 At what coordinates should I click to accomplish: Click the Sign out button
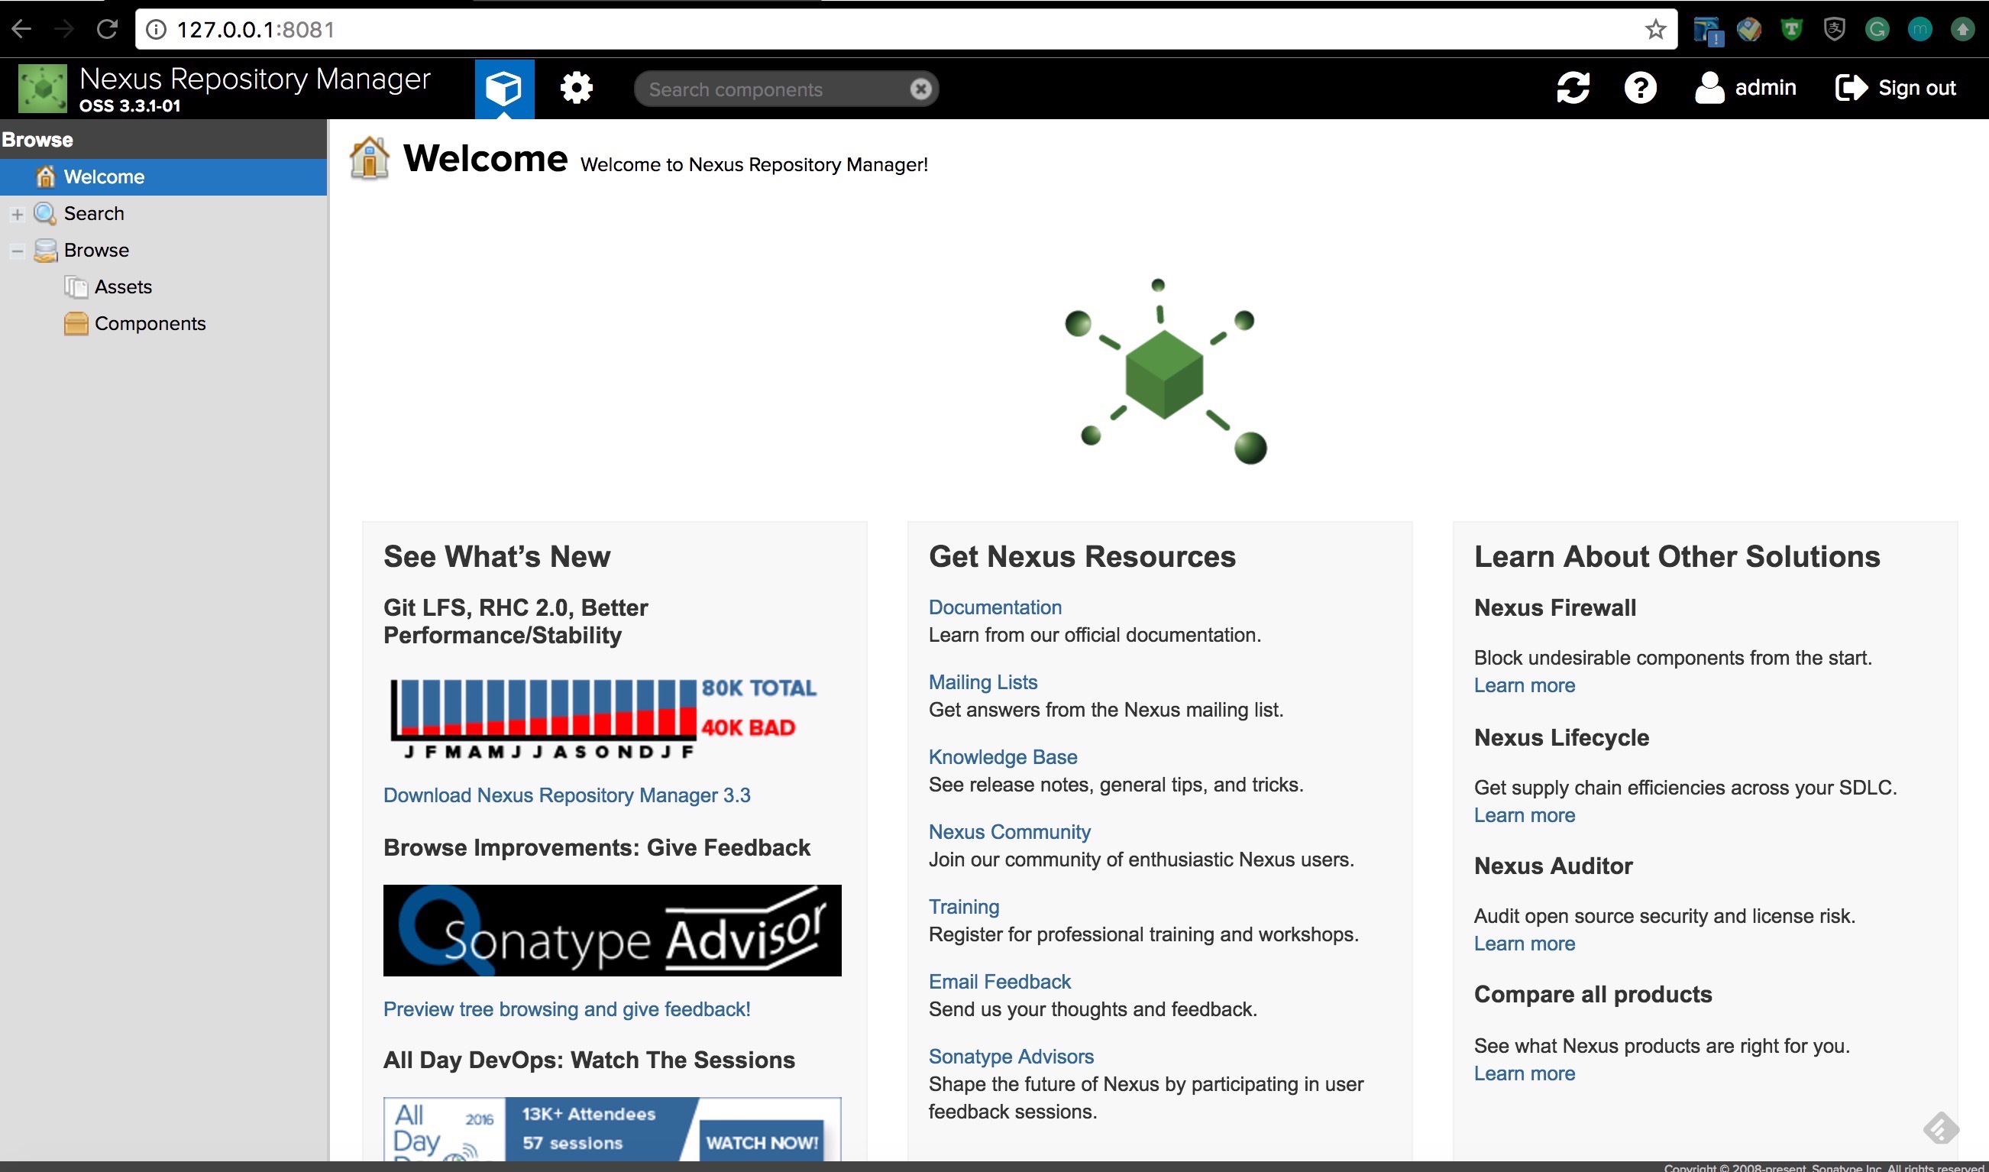(x=1895, y=88)
